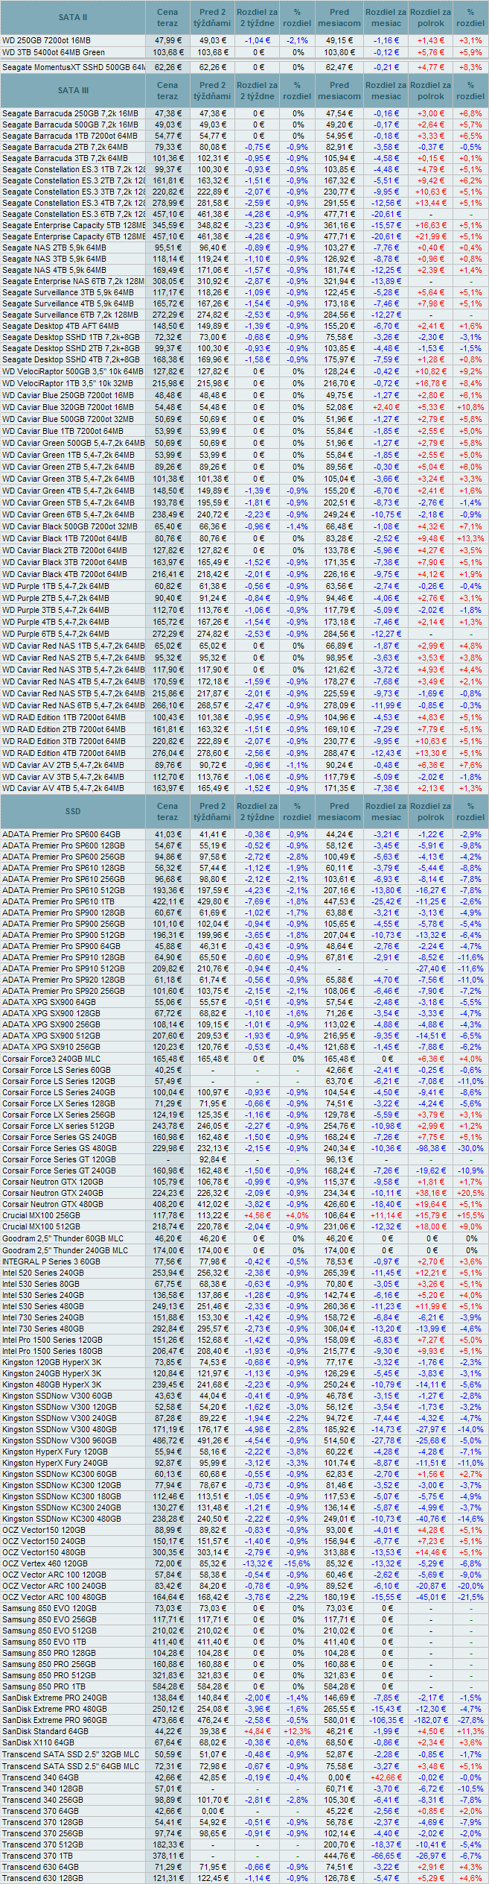Click 'Samsung 850 PRO 512GB'
This screenshot has height=1884, width=489.
pyautogui.click(x=49, y=1675)
